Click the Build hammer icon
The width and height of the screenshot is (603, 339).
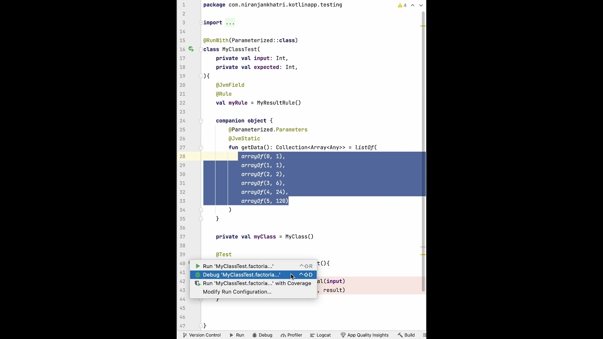point(400,335)
